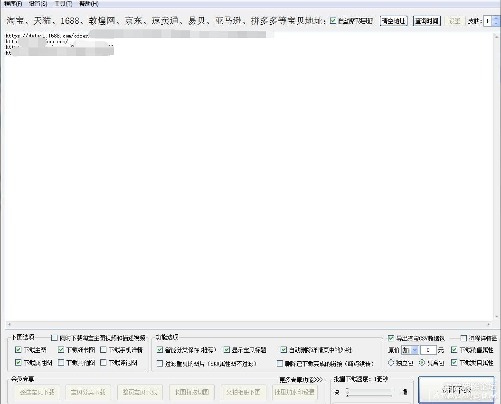Select the 复合包 radio button
The height and width of the screenshot is (404, 501).
[422, 363]
